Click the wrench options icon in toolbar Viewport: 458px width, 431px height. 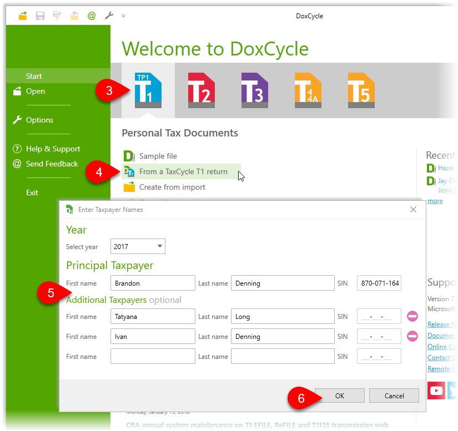(x=109, y=16)
